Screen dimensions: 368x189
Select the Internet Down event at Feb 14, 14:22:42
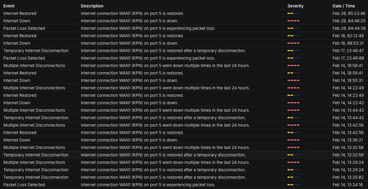point(17,103)
